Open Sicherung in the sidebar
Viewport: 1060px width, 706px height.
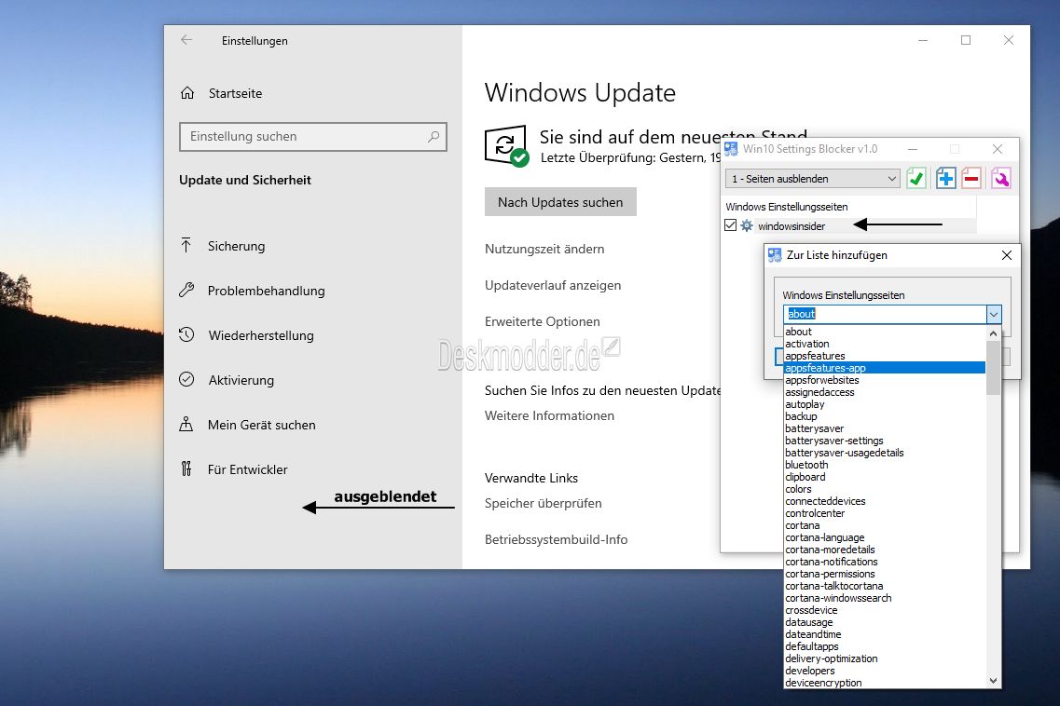point(236,246)
